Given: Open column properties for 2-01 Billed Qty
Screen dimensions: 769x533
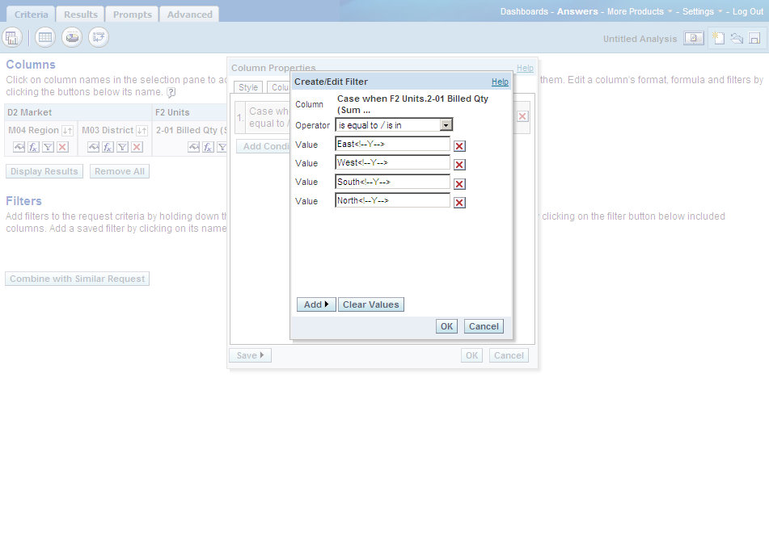Looking at the screenshot, I should coord(194,146).
